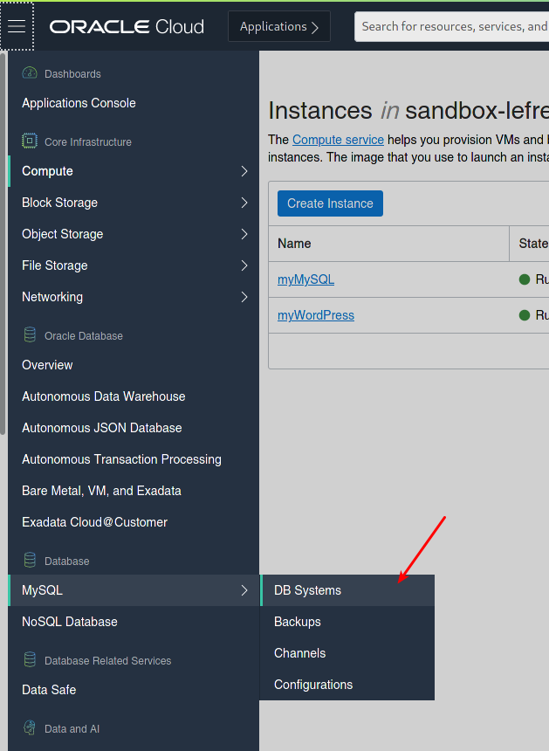
Task: Click green status dot for myMySQL
Action: pyautogui.click(x=524, y=279)
